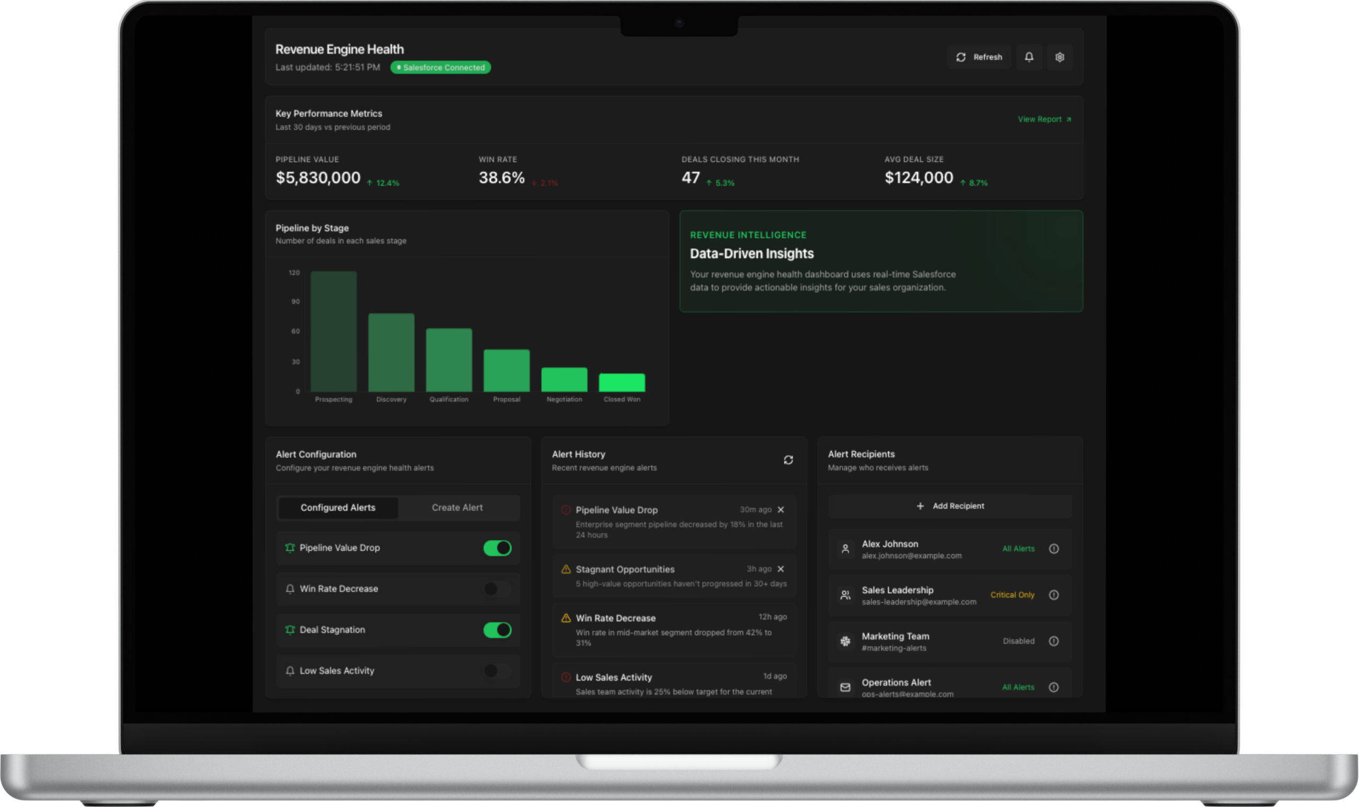The image size is (1359, 807).
Task: Refresh the Alert History panel icon
Action: (x=788, y=460)
